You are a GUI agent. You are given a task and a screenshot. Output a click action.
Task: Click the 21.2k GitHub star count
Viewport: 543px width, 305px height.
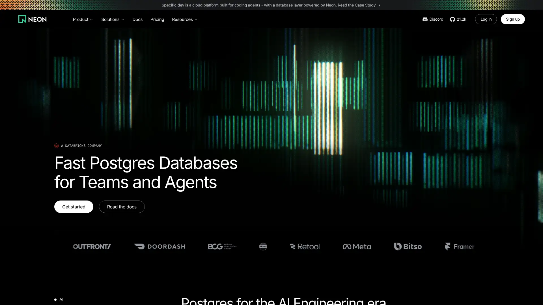tap(462, 19)
